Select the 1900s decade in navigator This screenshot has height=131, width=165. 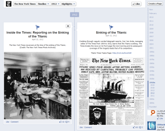[x=152, y=99]
